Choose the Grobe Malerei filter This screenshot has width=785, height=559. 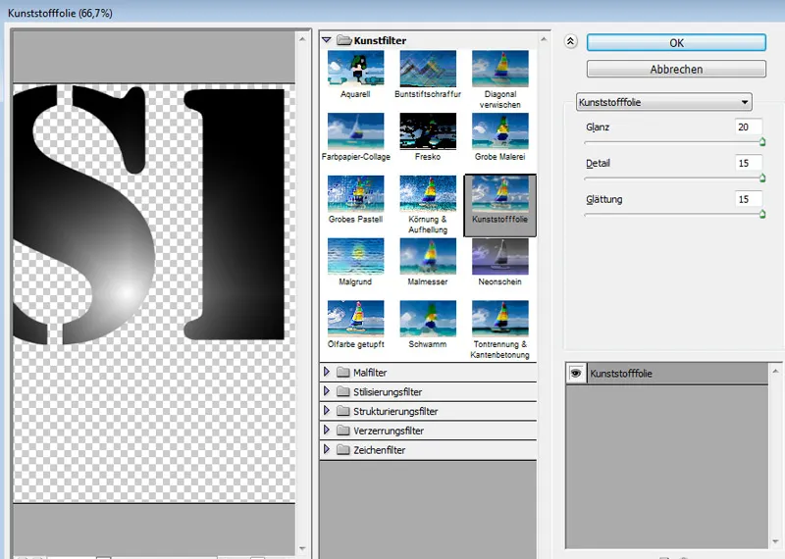[x=499, y=131]
